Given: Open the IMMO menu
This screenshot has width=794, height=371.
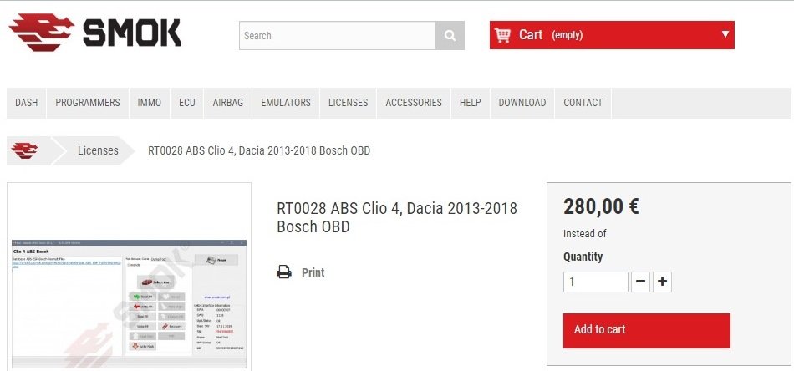Looking at the screenshot, I should pyautogui.click(x=150, y=103).
